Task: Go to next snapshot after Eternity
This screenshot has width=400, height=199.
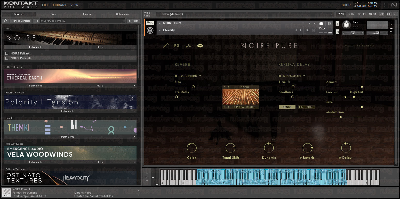Action: pos(301,30)
